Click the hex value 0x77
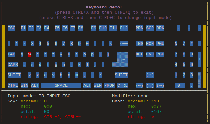This screenshot has height=124, width=210. click(x=156, y=106)
